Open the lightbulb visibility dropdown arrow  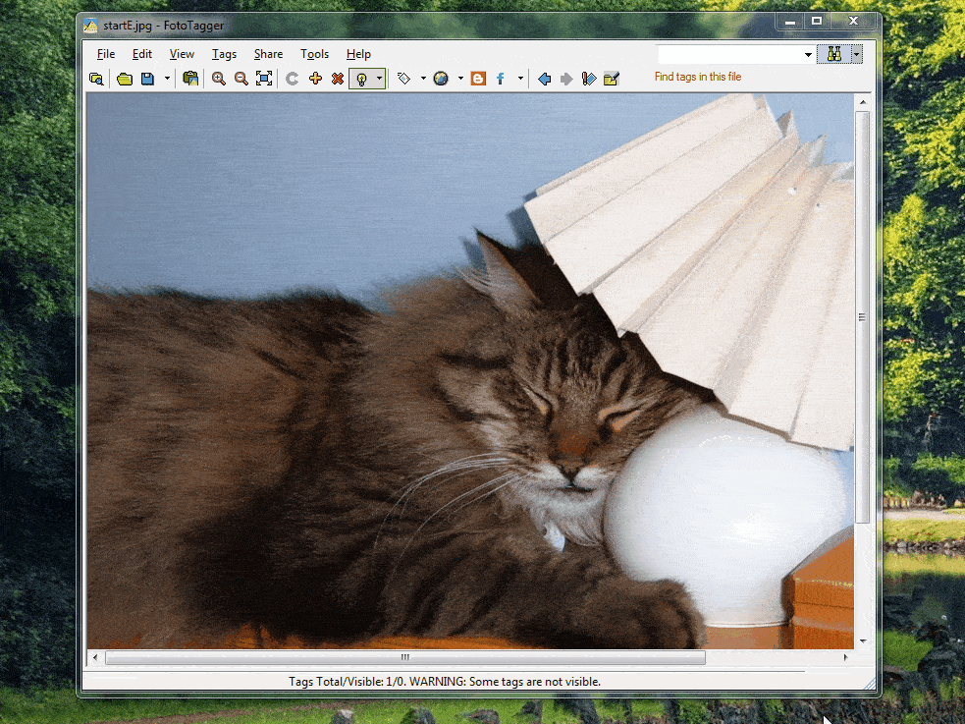[379, 79]
